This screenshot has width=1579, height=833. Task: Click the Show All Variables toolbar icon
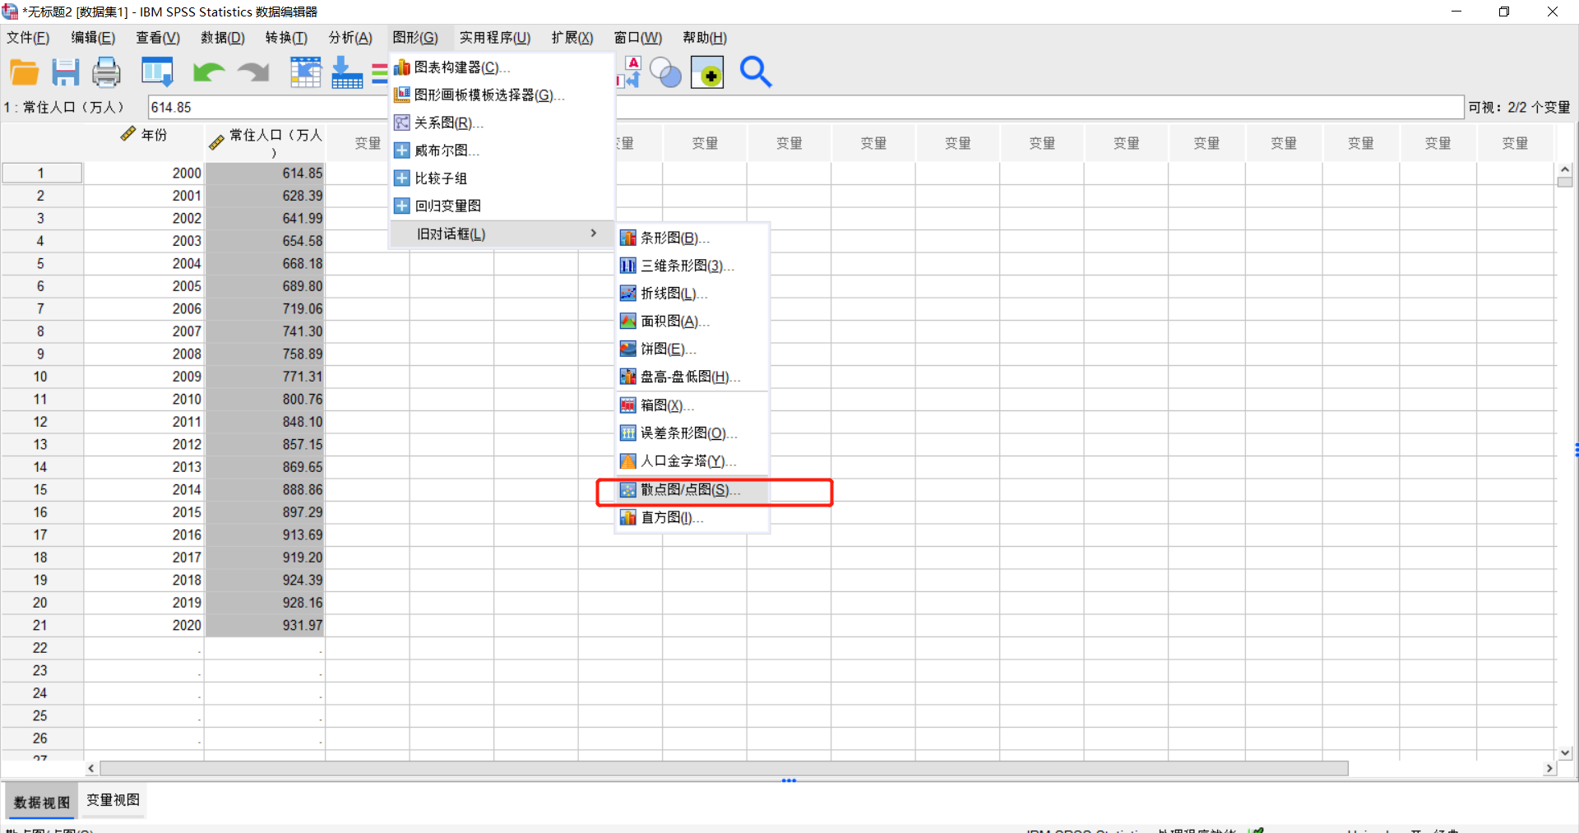coord(707,72)
